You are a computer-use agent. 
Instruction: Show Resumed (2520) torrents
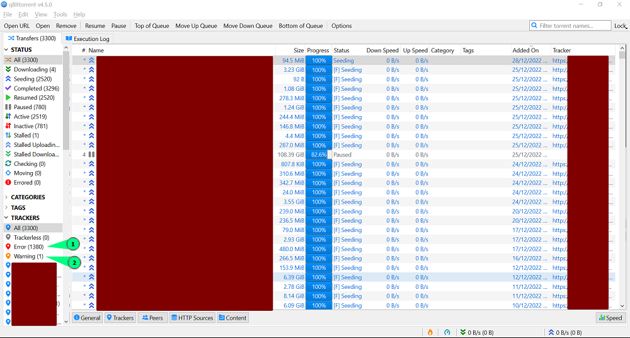point(30,98)
